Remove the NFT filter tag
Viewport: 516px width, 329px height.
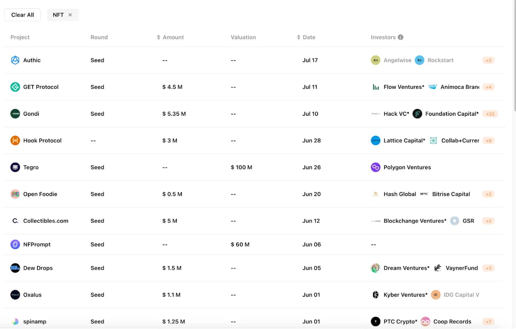click(x=70, y=15)
